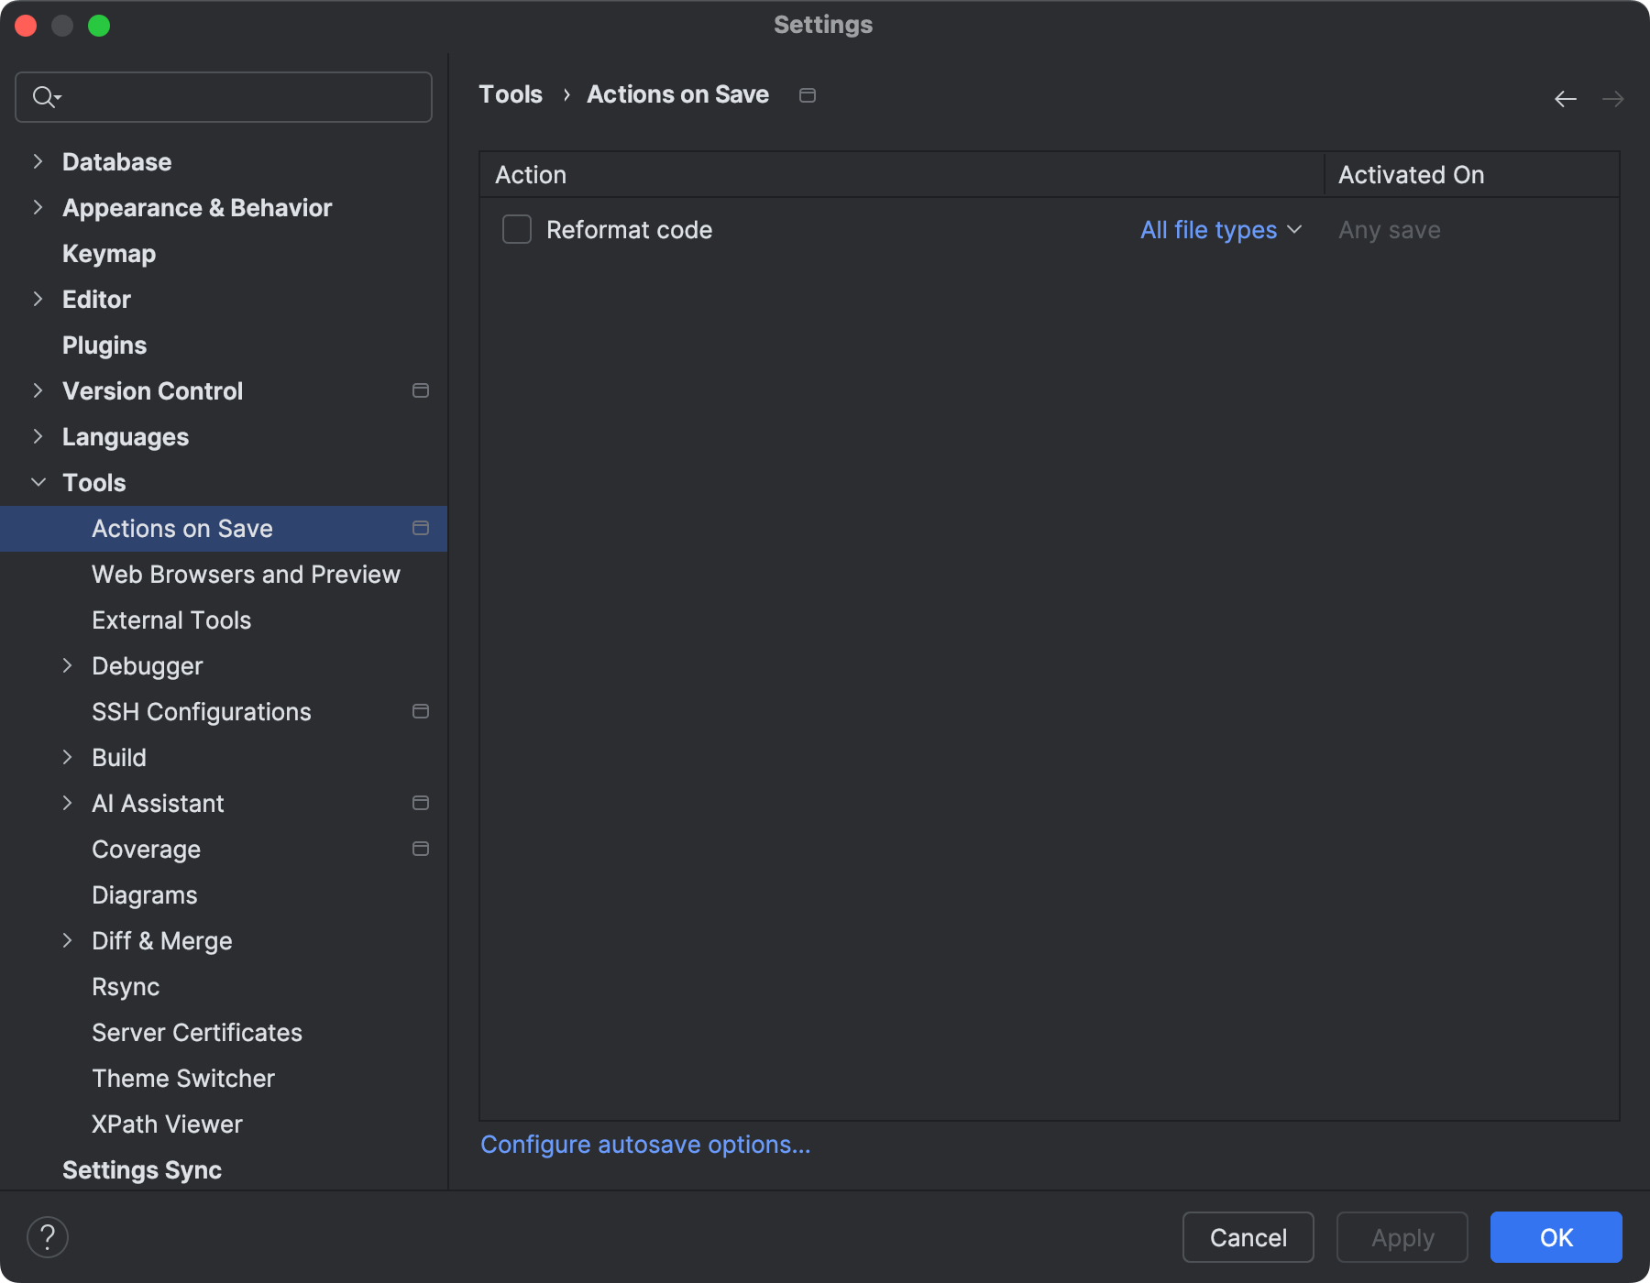Viewport: 1650px width, 1283px height.
Task: Open Configure autosave options link
Action: click(644, 1144)
